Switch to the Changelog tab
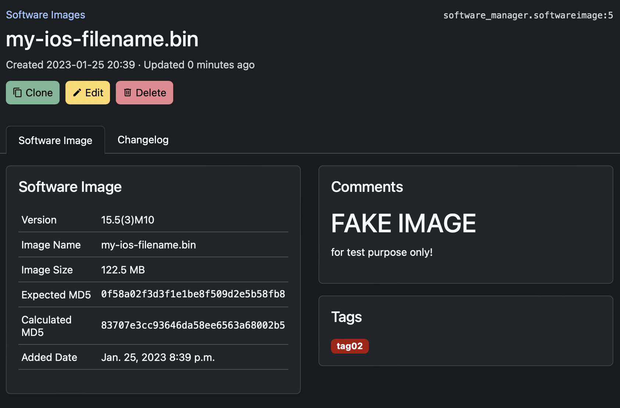Image resolution: width=620 pixels, height=408 pixels. coord(143,140)
